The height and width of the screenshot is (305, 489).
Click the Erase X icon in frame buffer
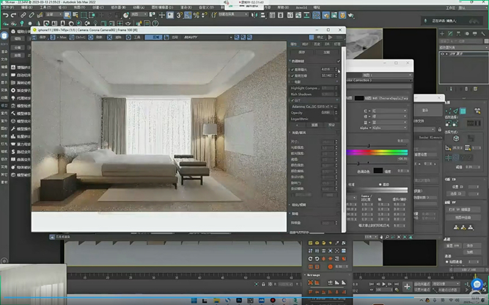[109, 37]
